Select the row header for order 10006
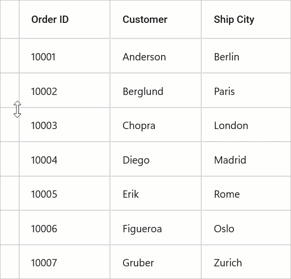The width and height of the screenshot is (291, 279). click(x=9, y=227)
